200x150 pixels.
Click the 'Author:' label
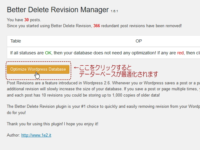[13, 135]
